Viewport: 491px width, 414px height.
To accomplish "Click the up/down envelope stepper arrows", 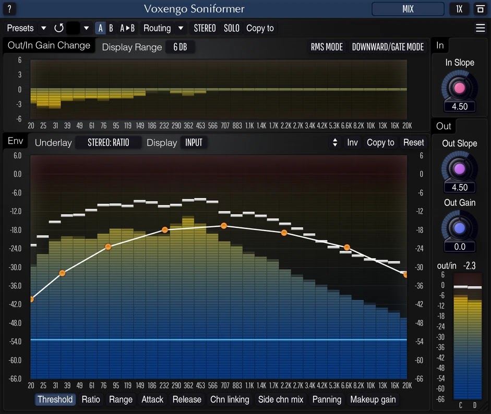I will pyautogui.click(x=335, y=142).
